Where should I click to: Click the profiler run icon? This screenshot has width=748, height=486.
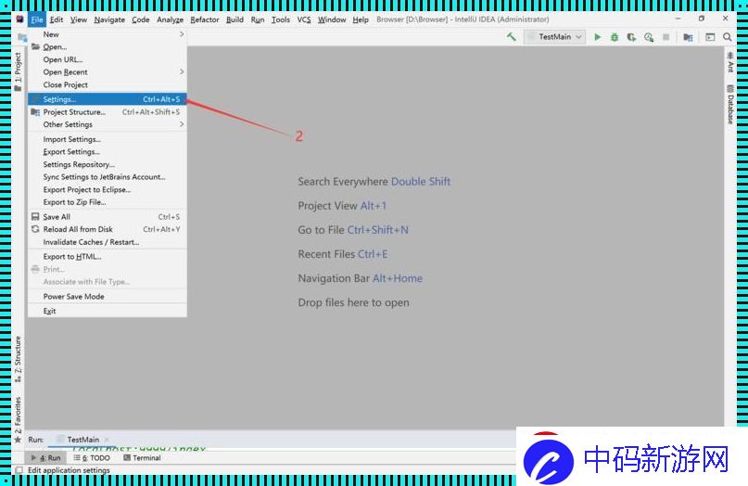click(649, 37)
